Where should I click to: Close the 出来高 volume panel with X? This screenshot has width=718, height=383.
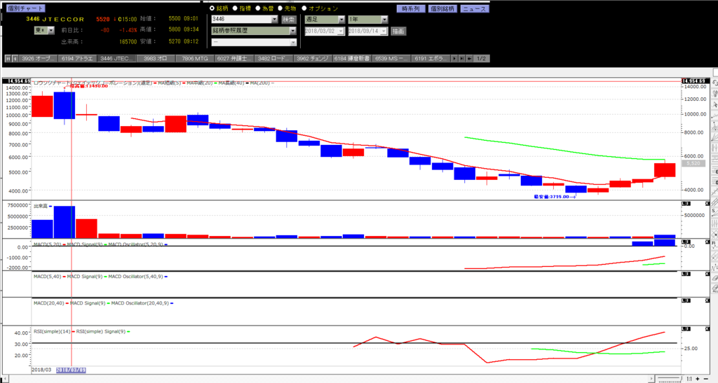[707, 203]
